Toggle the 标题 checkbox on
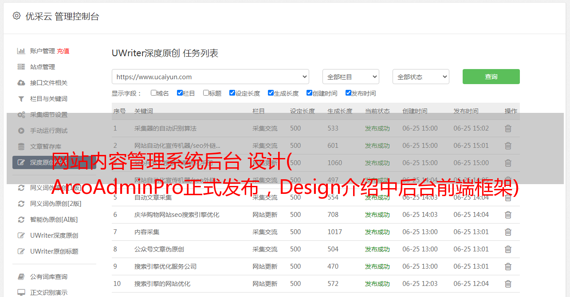 click(x=206, y=93)
